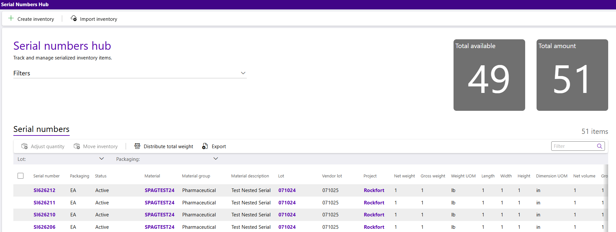Click Pharmaceutical in the SI626211 row
This screenshot has height=232, width=616.
coord(199,203)
